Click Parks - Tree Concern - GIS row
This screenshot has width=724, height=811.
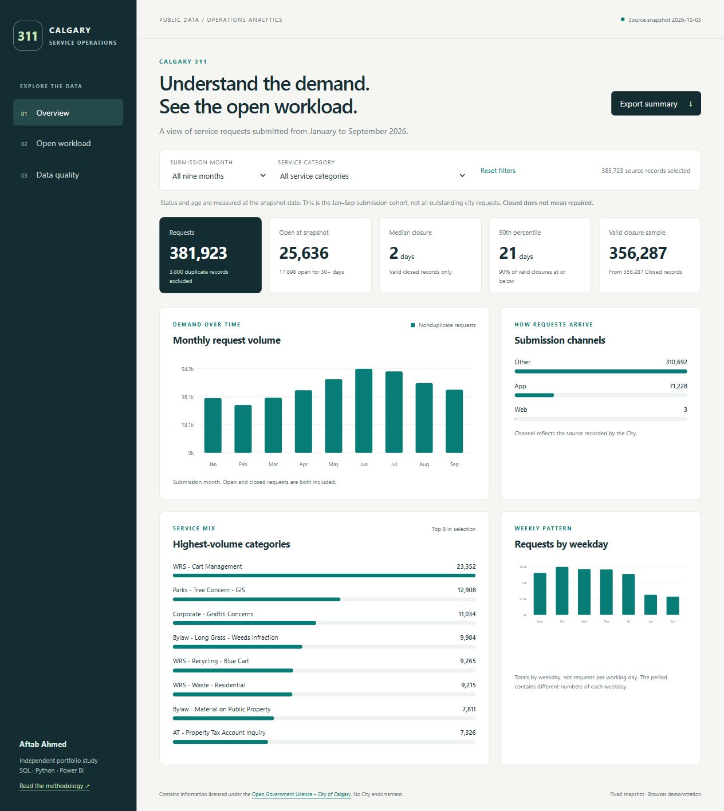point(324,594)
